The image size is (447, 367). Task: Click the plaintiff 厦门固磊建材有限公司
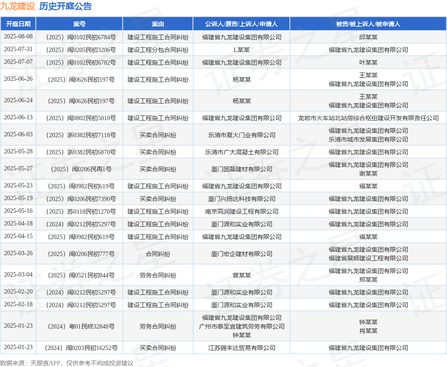pos(241,169)
